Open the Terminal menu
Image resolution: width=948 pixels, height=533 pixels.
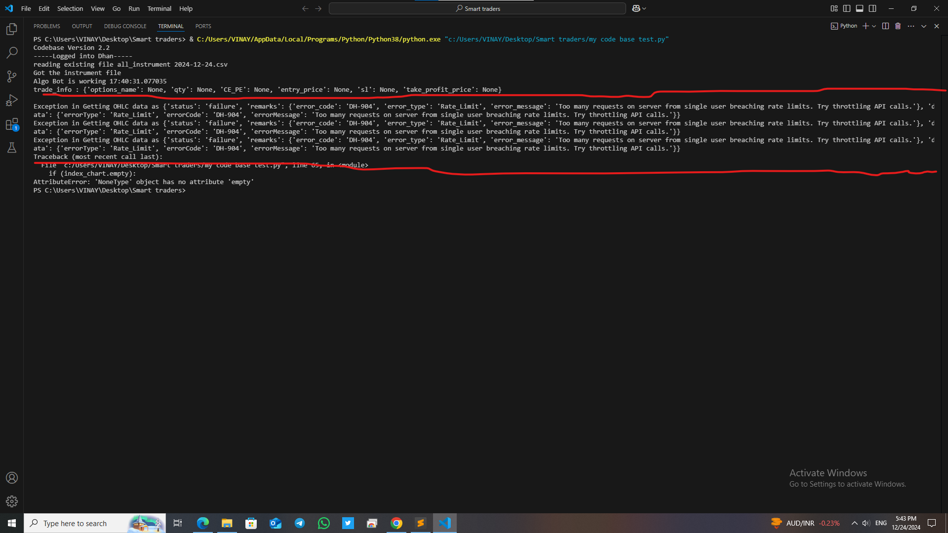click(159, 8)
